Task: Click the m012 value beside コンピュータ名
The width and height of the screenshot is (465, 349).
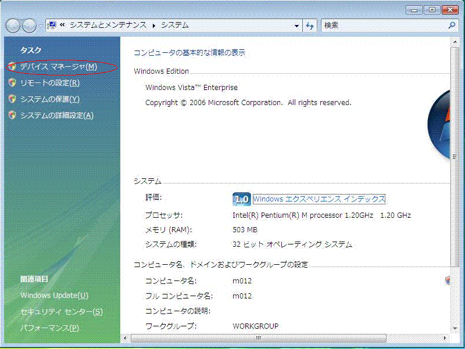Action: pos(242,281)
